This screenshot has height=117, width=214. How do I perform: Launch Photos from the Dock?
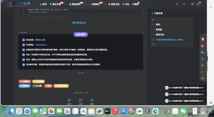tap(51, 111)
